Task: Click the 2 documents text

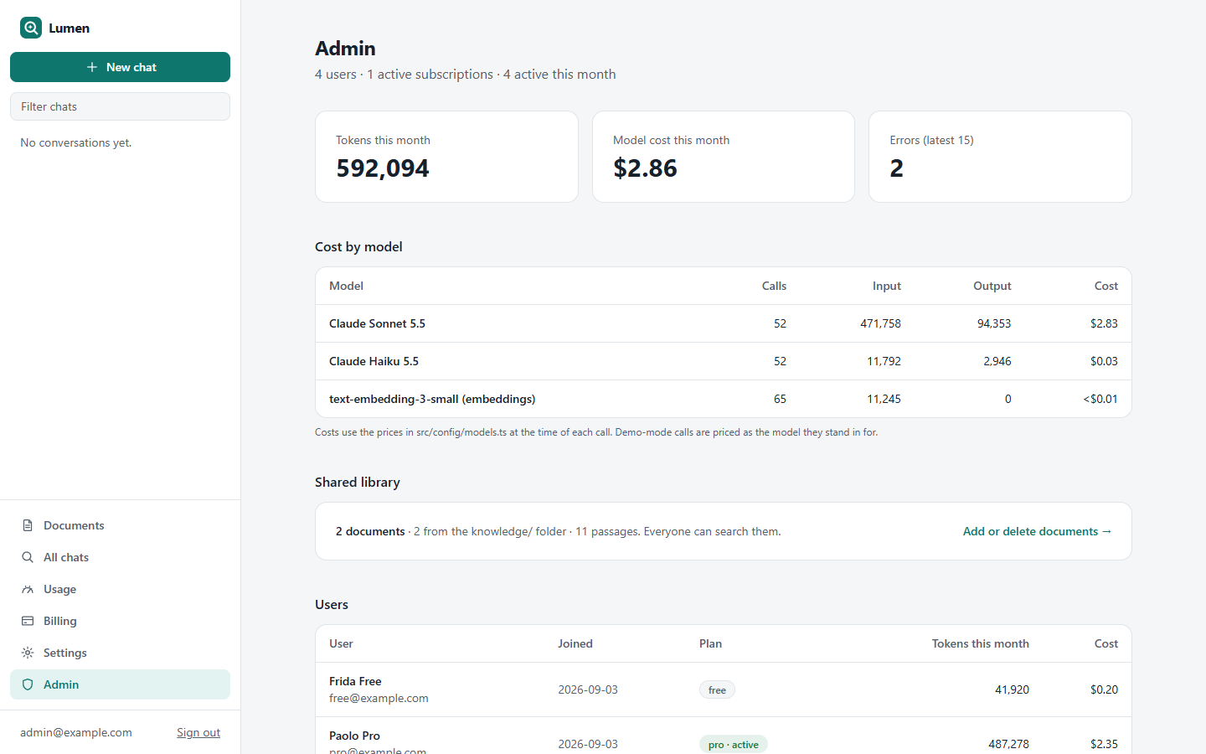Action: [x=370, y=531]
